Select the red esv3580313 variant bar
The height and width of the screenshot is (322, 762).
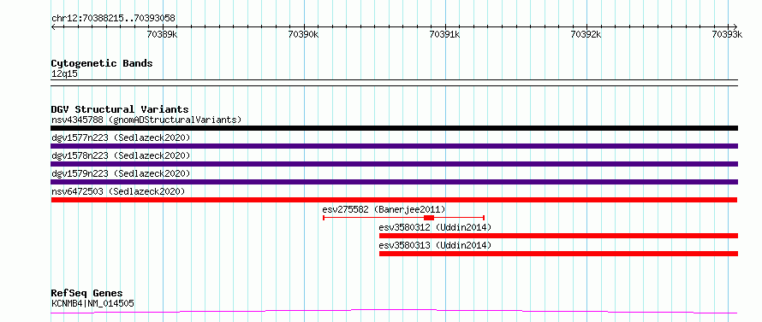coord(558,254)
